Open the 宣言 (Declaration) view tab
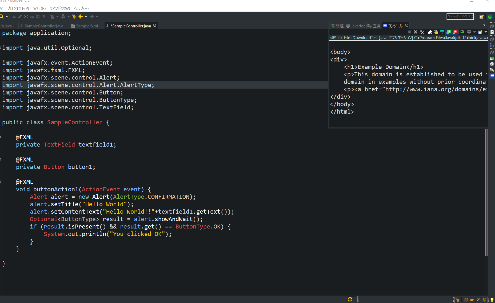Screen dimensions: 495x303 coord(374,26)
